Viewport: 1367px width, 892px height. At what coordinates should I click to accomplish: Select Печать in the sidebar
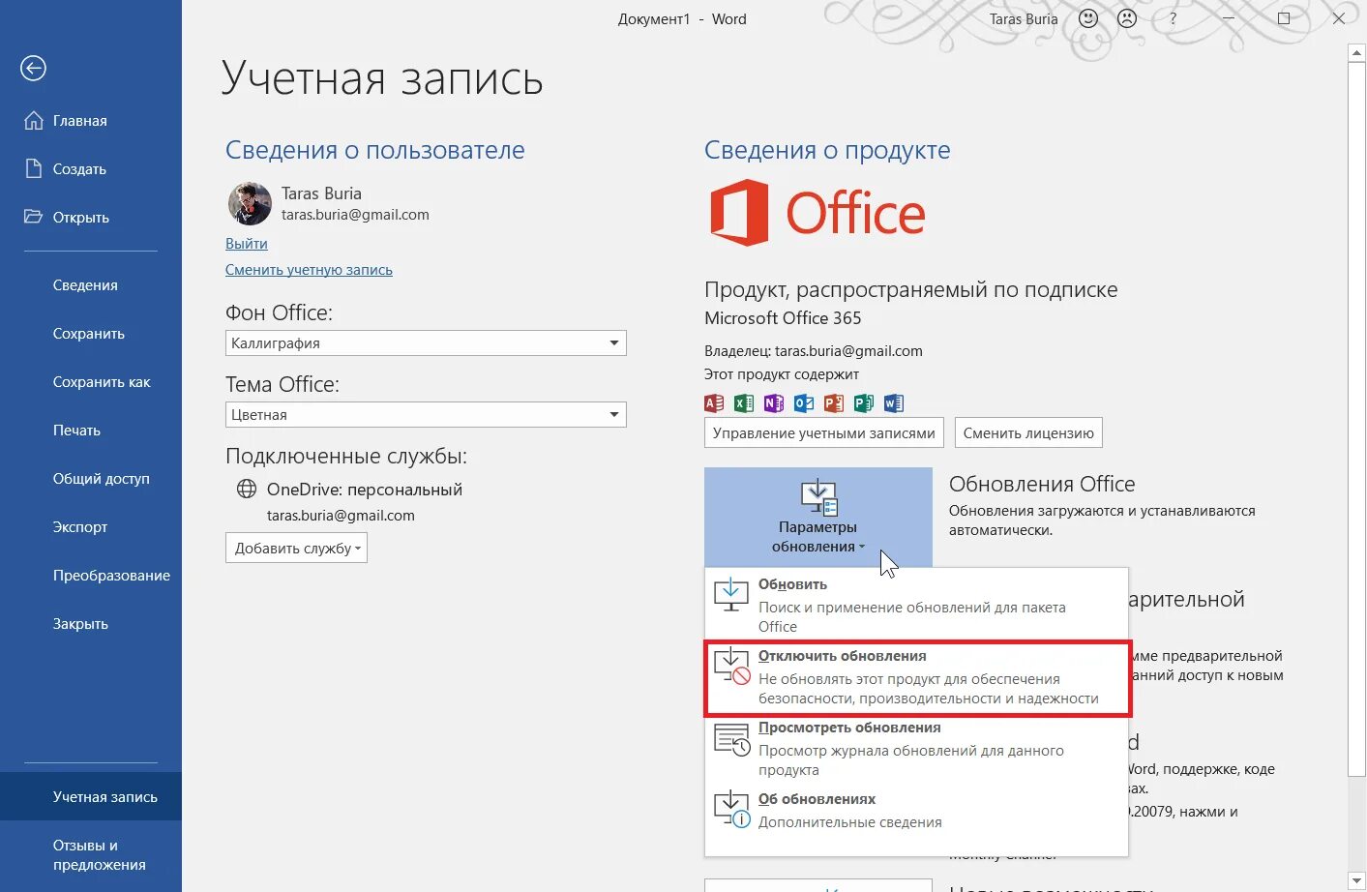(x=91, y=430)
